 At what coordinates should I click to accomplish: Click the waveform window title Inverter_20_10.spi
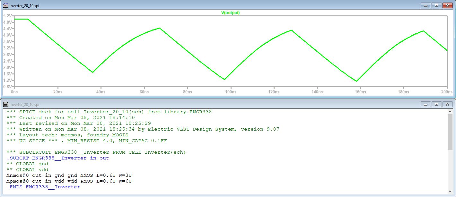pyautogui.click(x=25, y=6)
